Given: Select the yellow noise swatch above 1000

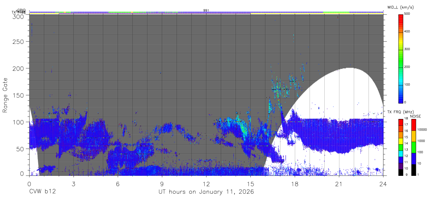Looking at the screenshot, I should tap(413, 136).
